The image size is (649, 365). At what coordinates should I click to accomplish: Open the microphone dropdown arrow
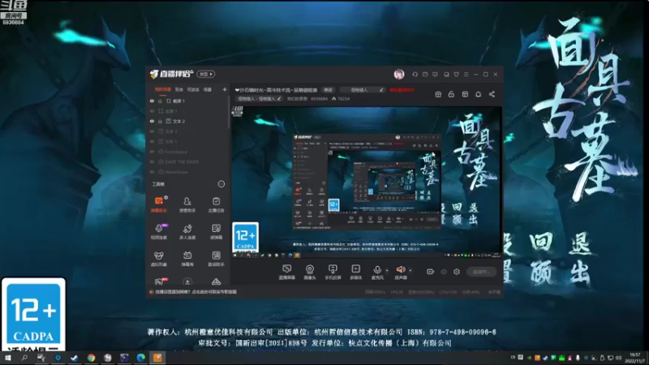pyautogui.click(x=387, y=270)
